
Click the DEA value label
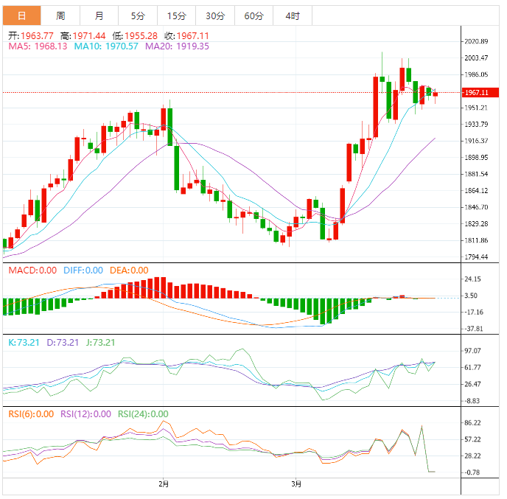[129, 271]
